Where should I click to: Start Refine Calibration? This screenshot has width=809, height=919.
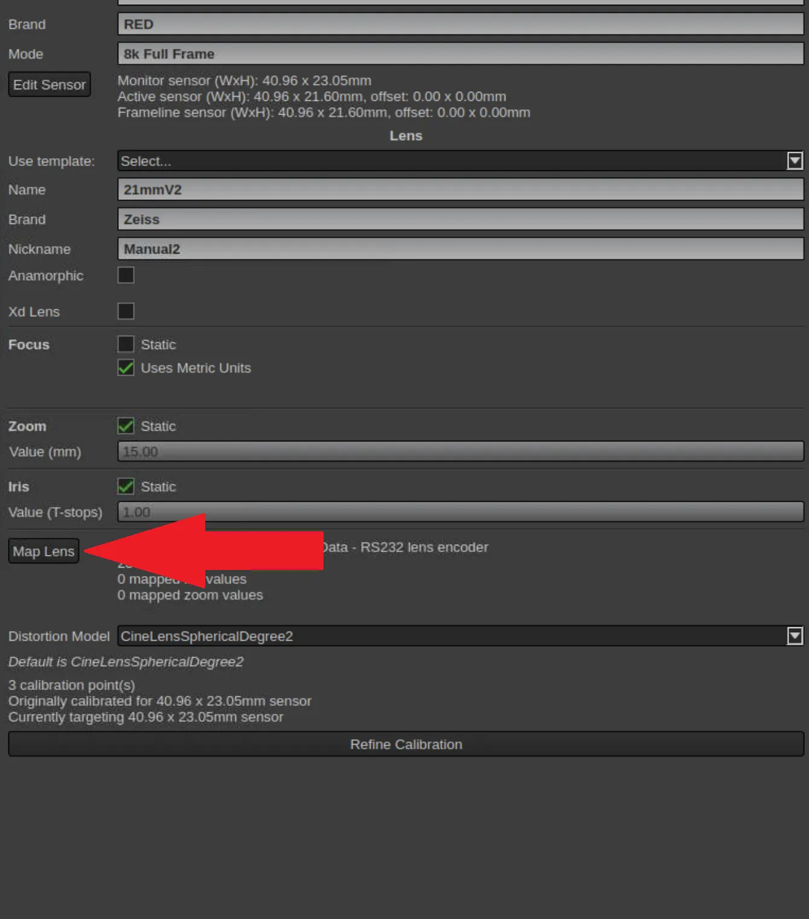(406, 744)
